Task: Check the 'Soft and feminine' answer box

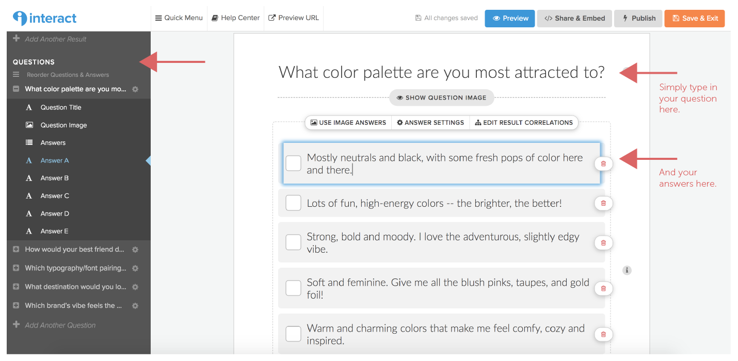Action: (293, 288)
